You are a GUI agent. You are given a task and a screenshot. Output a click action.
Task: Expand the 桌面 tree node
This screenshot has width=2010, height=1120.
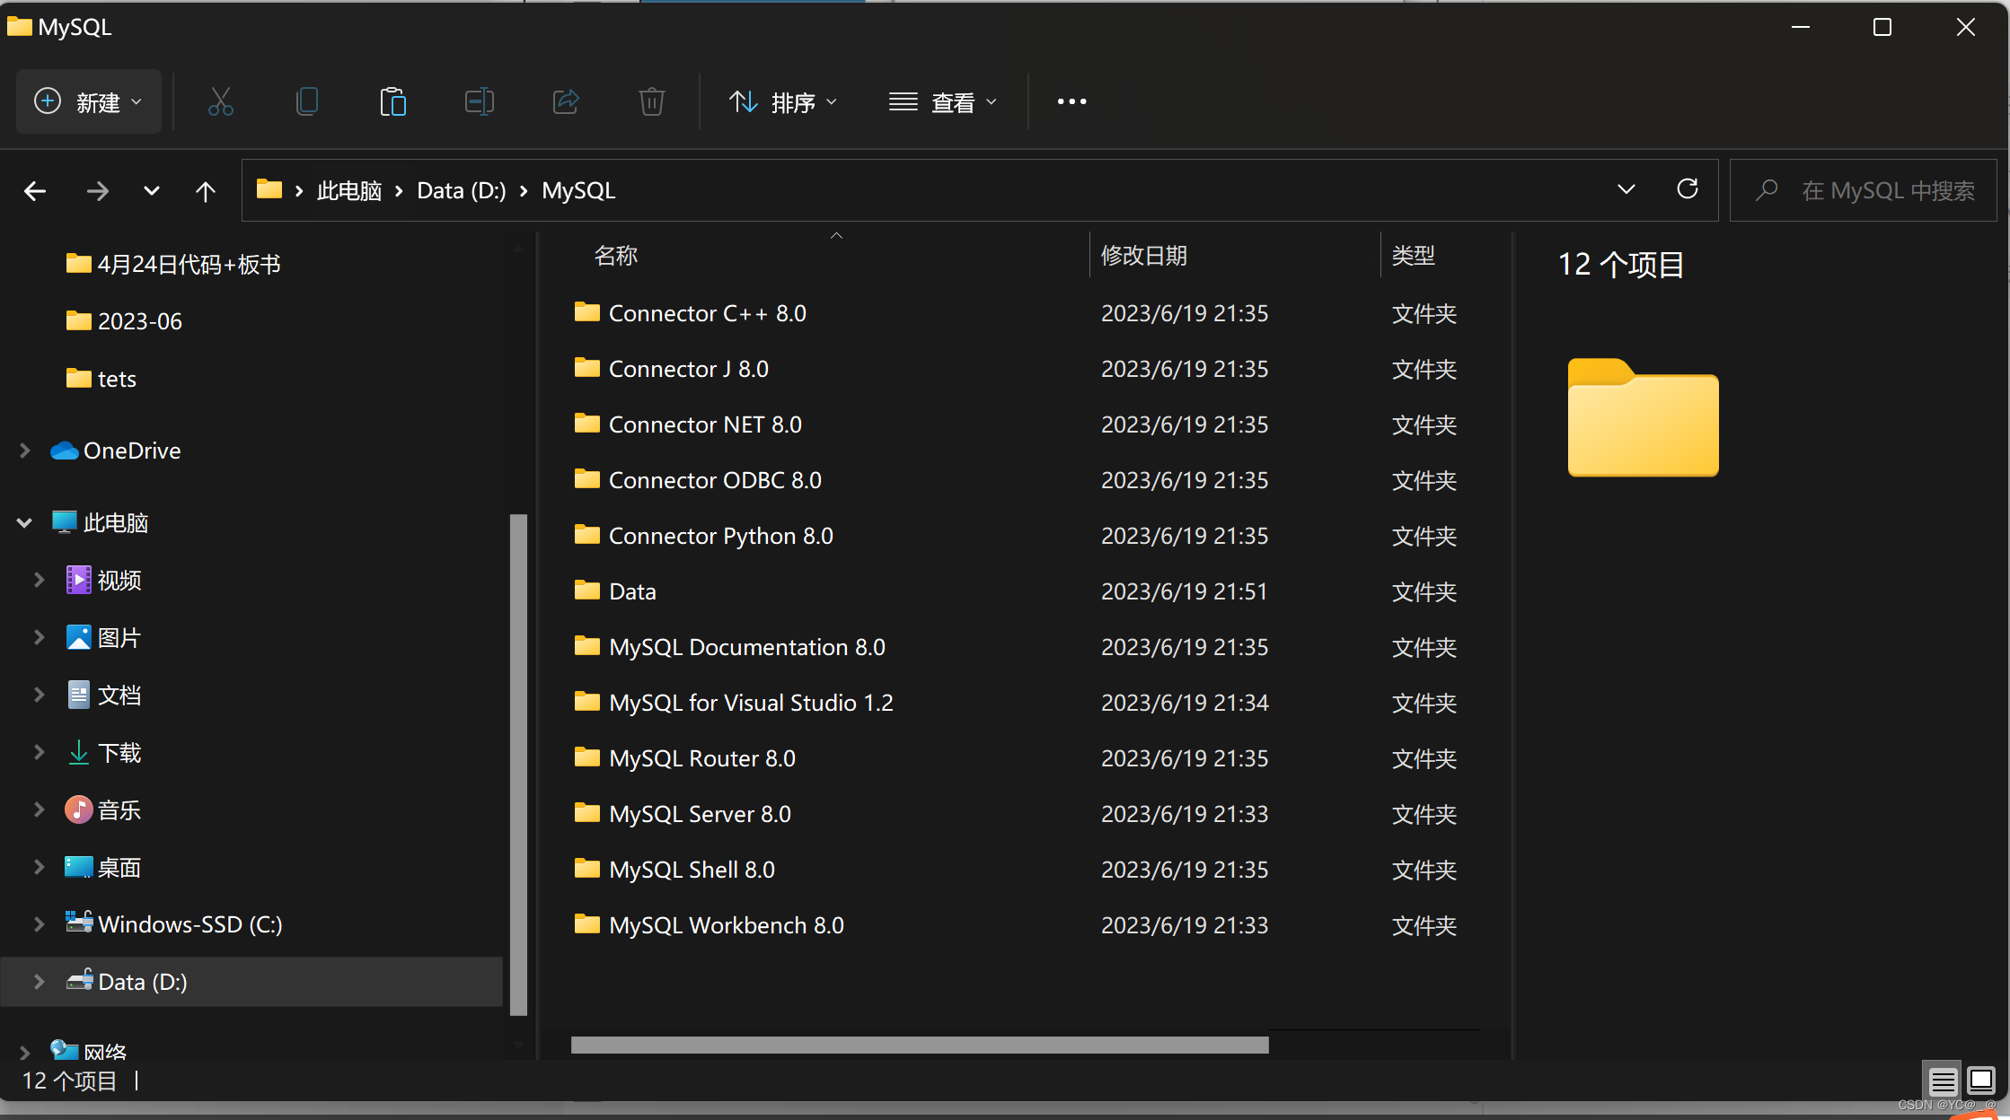39,867
